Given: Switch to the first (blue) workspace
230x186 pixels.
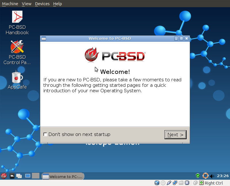Looking at the screenshot, I should 28,176.
